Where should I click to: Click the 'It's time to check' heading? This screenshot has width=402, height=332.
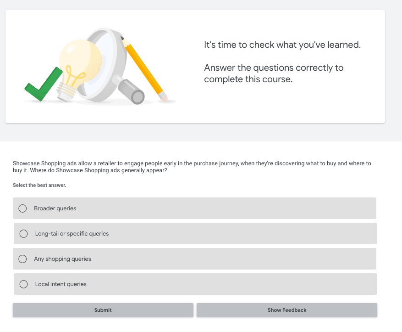pos(282,45)
